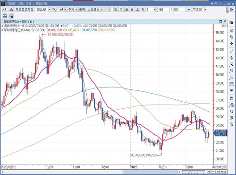Click the 추가 button
This screenshot has height=175, width=236.
[71, 9]
